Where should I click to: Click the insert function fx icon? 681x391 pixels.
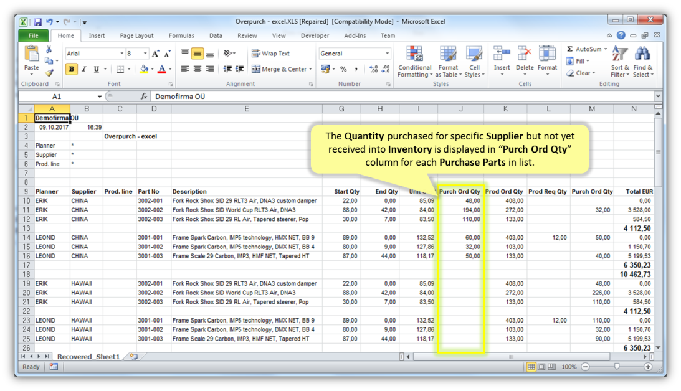[144, 97]
